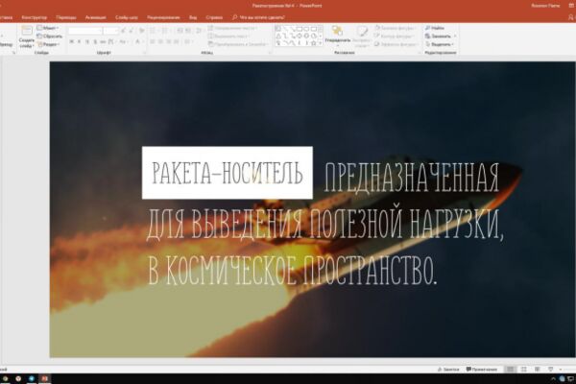Screen dimensions: 576x384
Task: Click Преобразовать в SmartArt
Action: click(x=238, y=44)
